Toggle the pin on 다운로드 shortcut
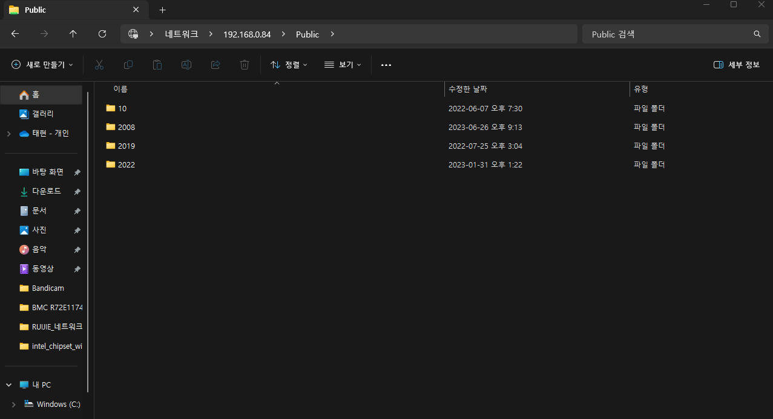This screenshot has width=773, height=419. (x=77, y=191)
